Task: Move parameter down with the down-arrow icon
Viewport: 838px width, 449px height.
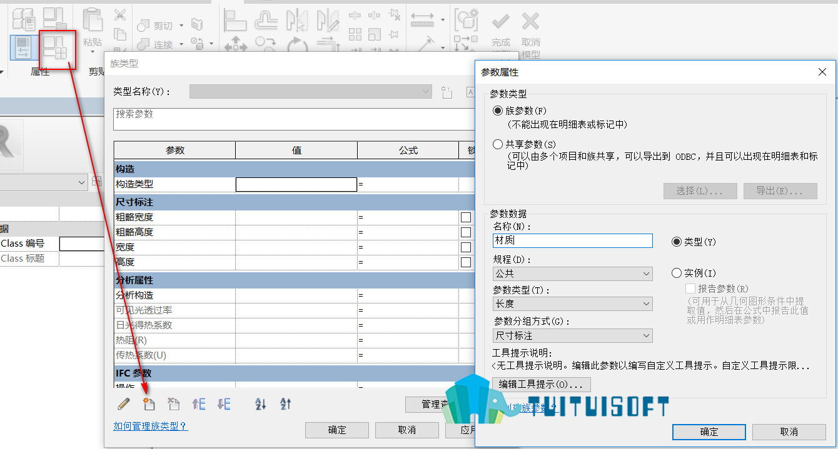Action: [x=224, y=404]
